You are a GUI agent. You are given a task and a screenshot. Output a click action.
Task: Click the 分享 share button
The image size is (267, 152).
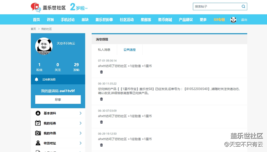(58, 99)
